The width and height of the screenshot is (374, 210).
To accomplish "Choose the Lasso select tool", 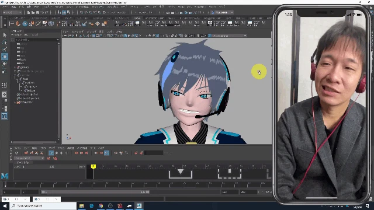I will point(5,42).
